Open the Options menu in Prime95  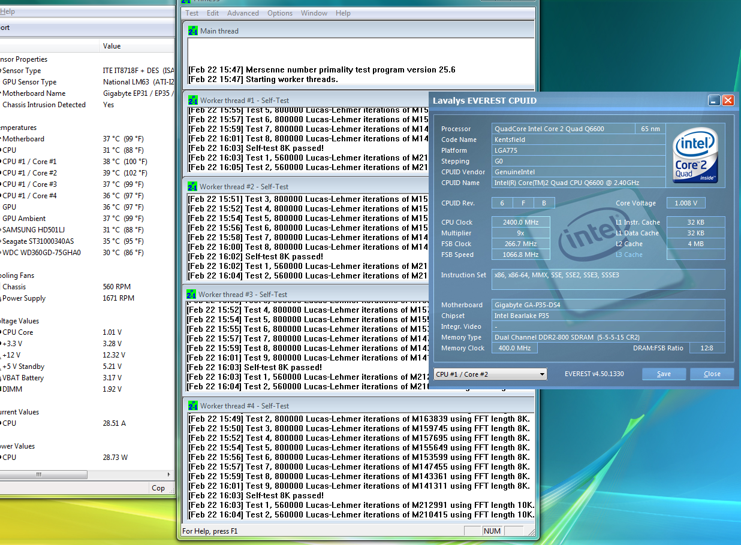point(280,13)
